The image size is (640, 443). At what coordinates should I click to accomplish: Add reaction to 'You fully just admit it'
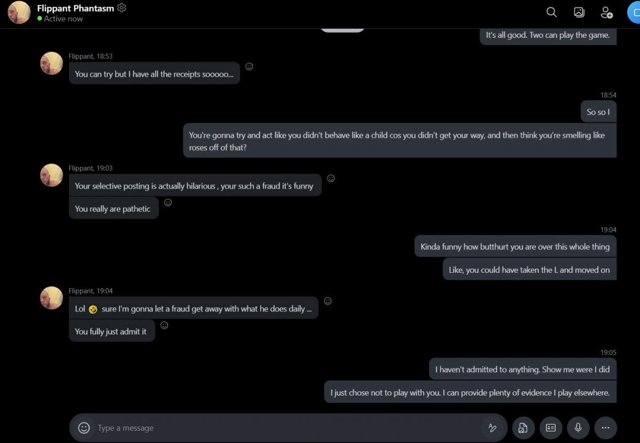coord(164,325)
